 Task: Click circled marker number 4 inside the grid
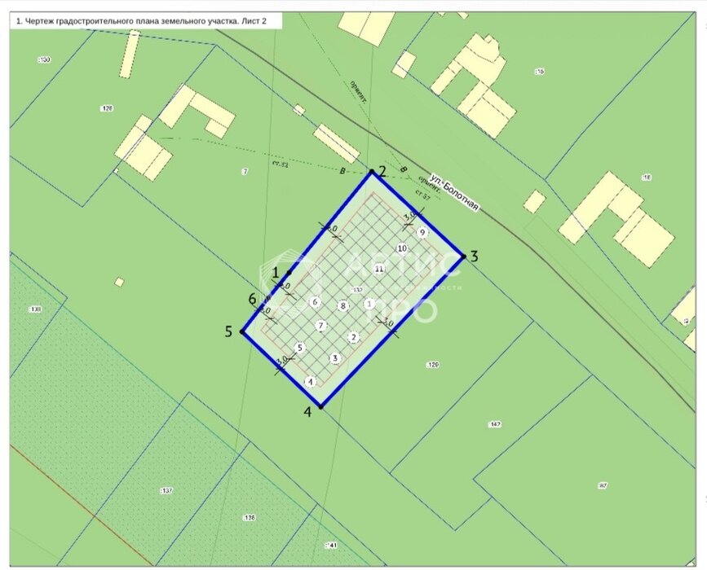[x=310, y=382]
